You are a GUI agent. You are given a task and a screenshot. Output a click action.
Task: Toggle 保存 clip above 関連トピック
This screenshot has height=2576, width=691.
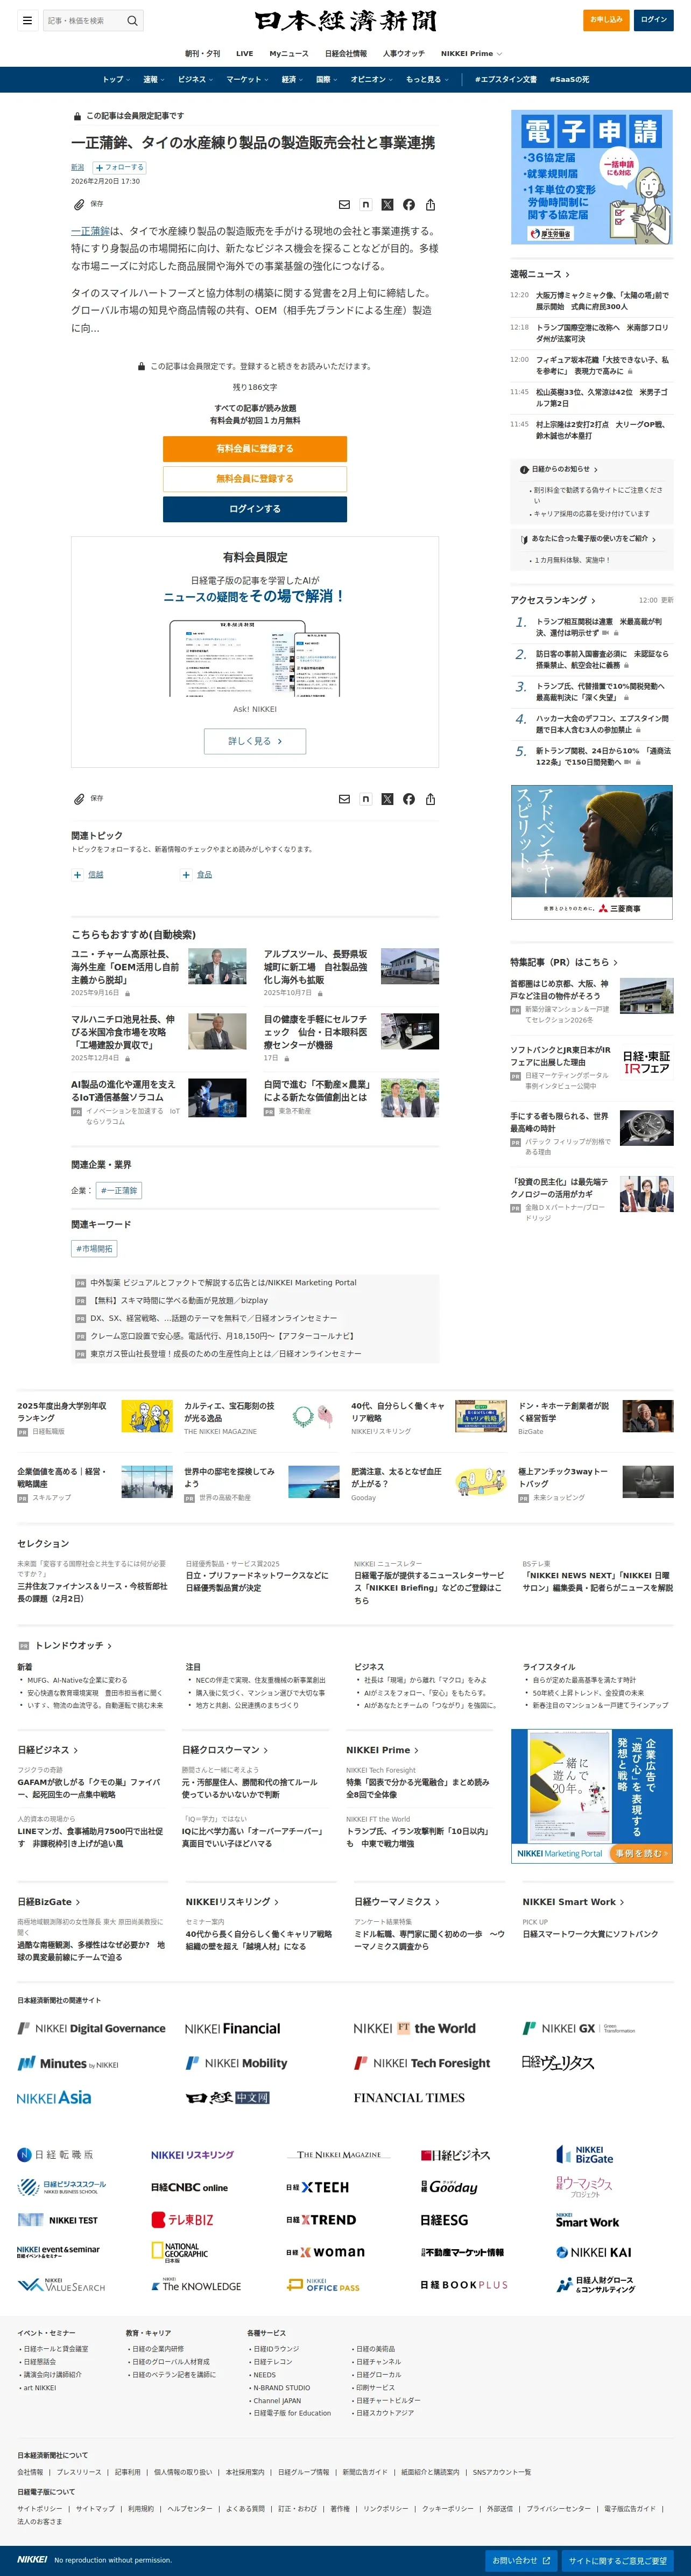click(87, 799)
